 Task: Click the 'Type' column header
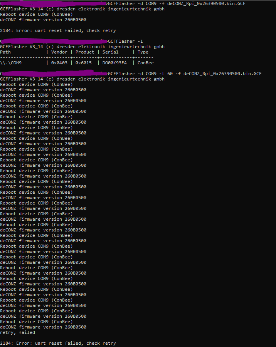pyautogui.click(x=143, y=52)
